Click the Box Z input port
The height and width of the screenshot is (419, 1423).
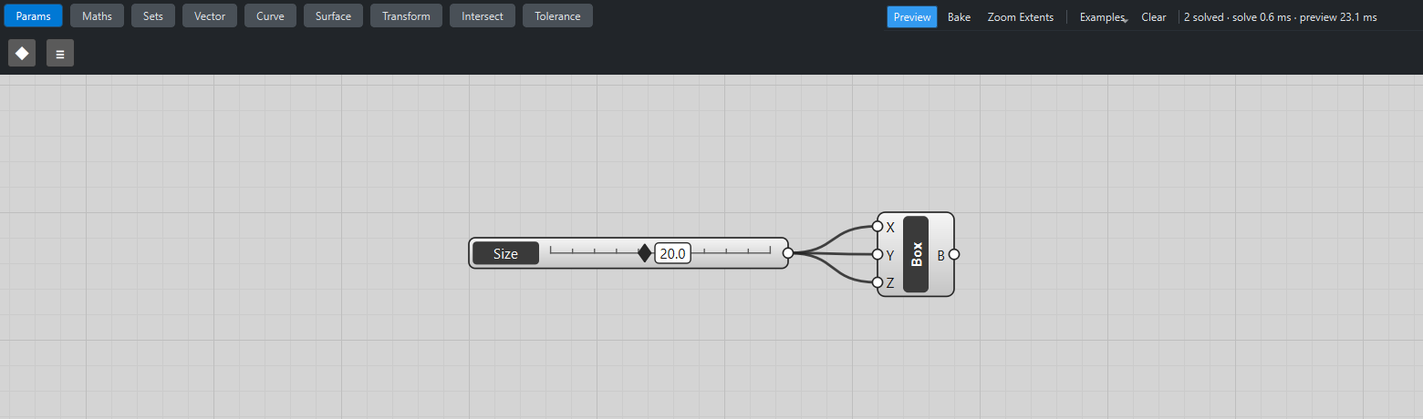click(878, 282)
